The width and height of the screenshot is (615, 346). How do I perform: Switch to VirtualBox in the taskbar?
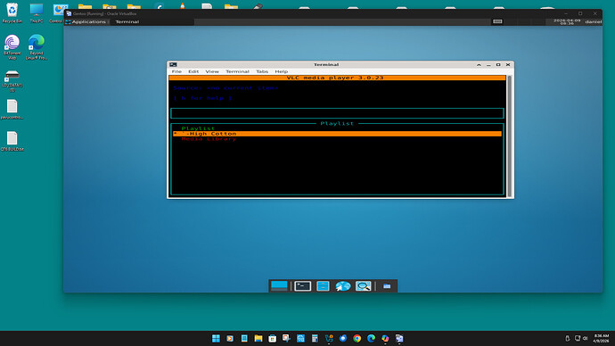(399, 338)
